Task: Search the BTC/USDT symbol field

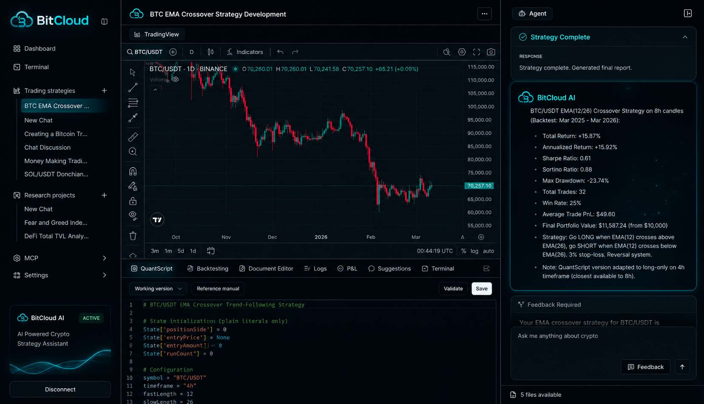Action: (x=145, y=52)
